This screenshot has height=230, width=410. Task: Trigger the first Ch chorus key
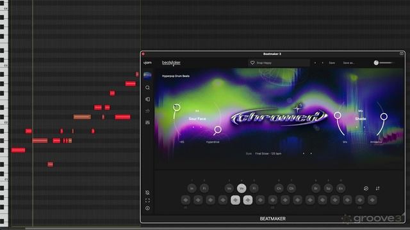click(279, 188)
